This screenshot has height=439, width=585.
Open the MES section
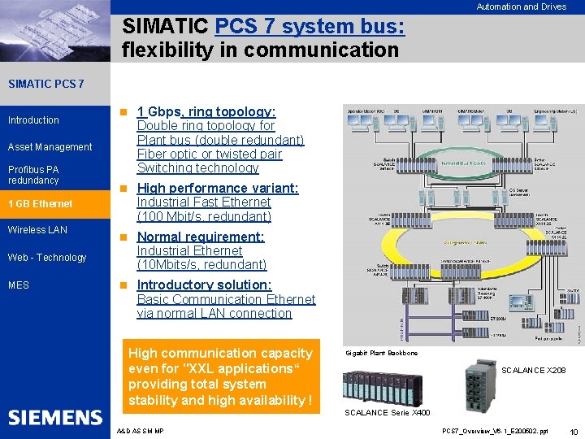(x=19, y=285)
